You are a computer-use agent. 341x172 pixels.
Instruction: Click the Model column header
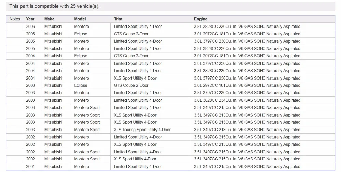[80, 19]
